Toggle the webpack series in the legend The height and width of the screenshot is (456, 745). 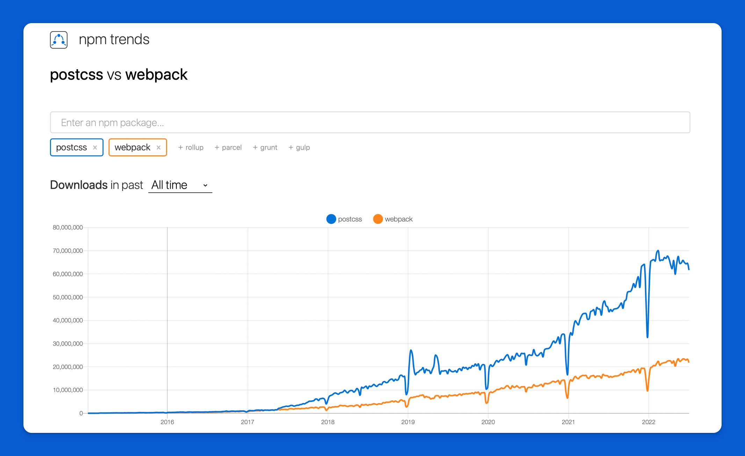pyautogui.click(x=399, y=219)
